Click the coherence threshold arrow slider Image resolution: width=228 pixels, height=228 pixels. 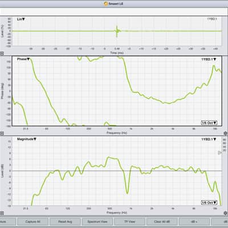(220, 153)
